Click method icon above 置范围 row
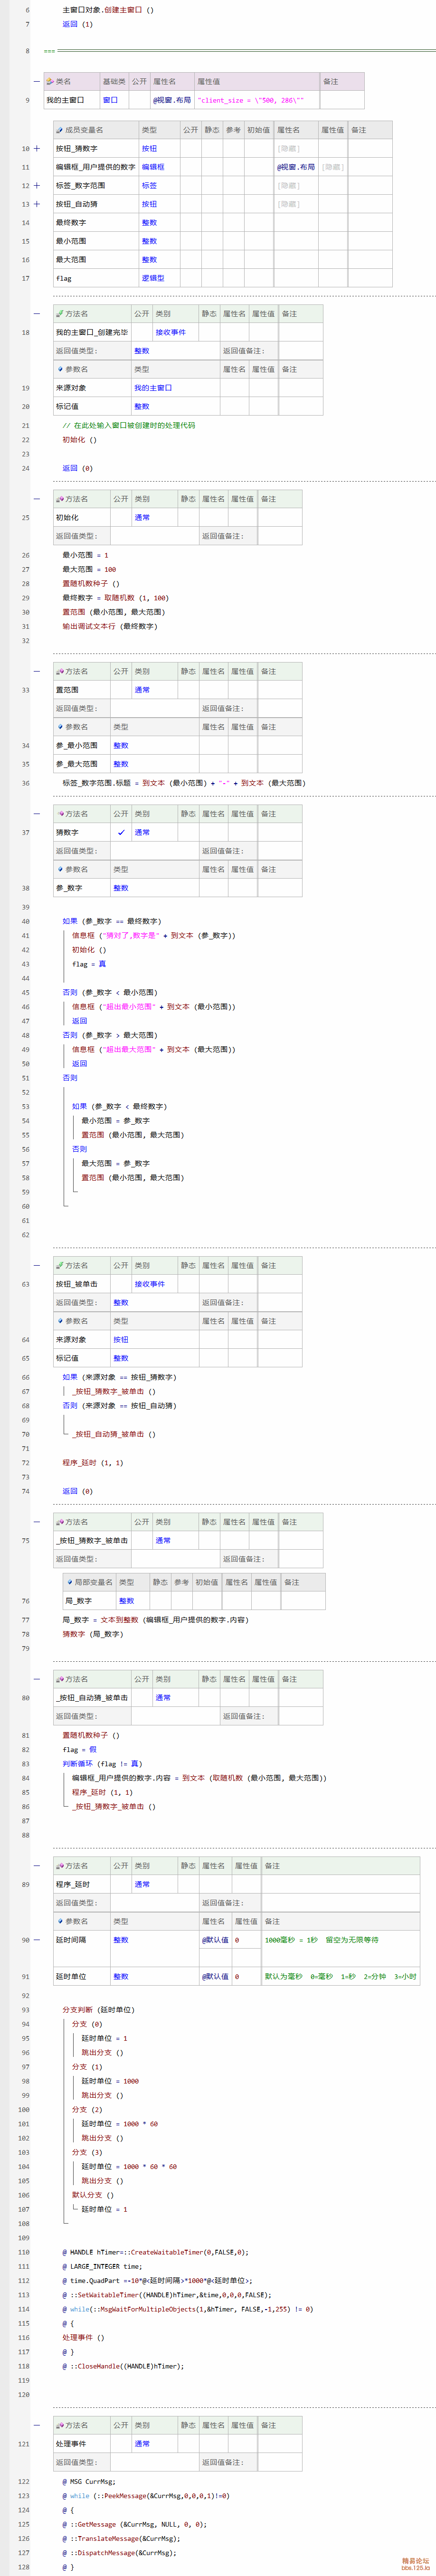436x2576 pixels. (x=59, y=671)
